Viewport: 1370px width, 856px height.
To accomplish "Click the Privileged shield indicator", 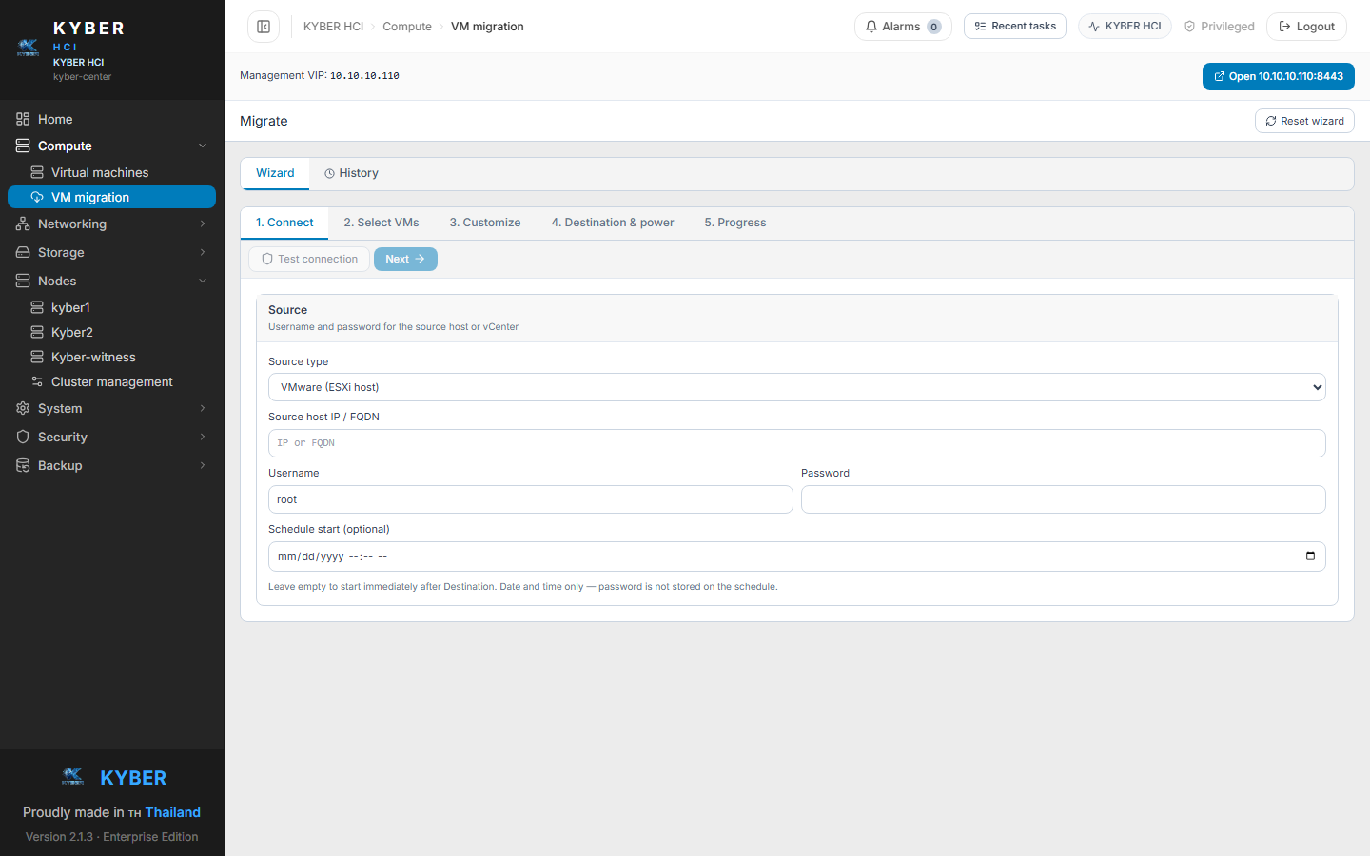I will (x=1220, y=27).
